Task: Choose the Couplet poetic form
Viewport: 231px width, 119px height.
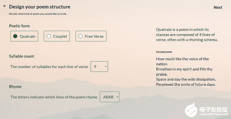Action: pos(57,36)
